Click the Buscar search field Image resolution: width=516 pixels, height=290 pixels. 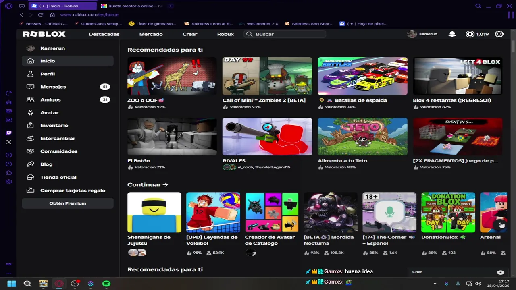[285, 34]
